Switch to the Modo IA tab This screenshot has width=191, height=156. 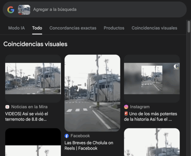click(17, 28)
